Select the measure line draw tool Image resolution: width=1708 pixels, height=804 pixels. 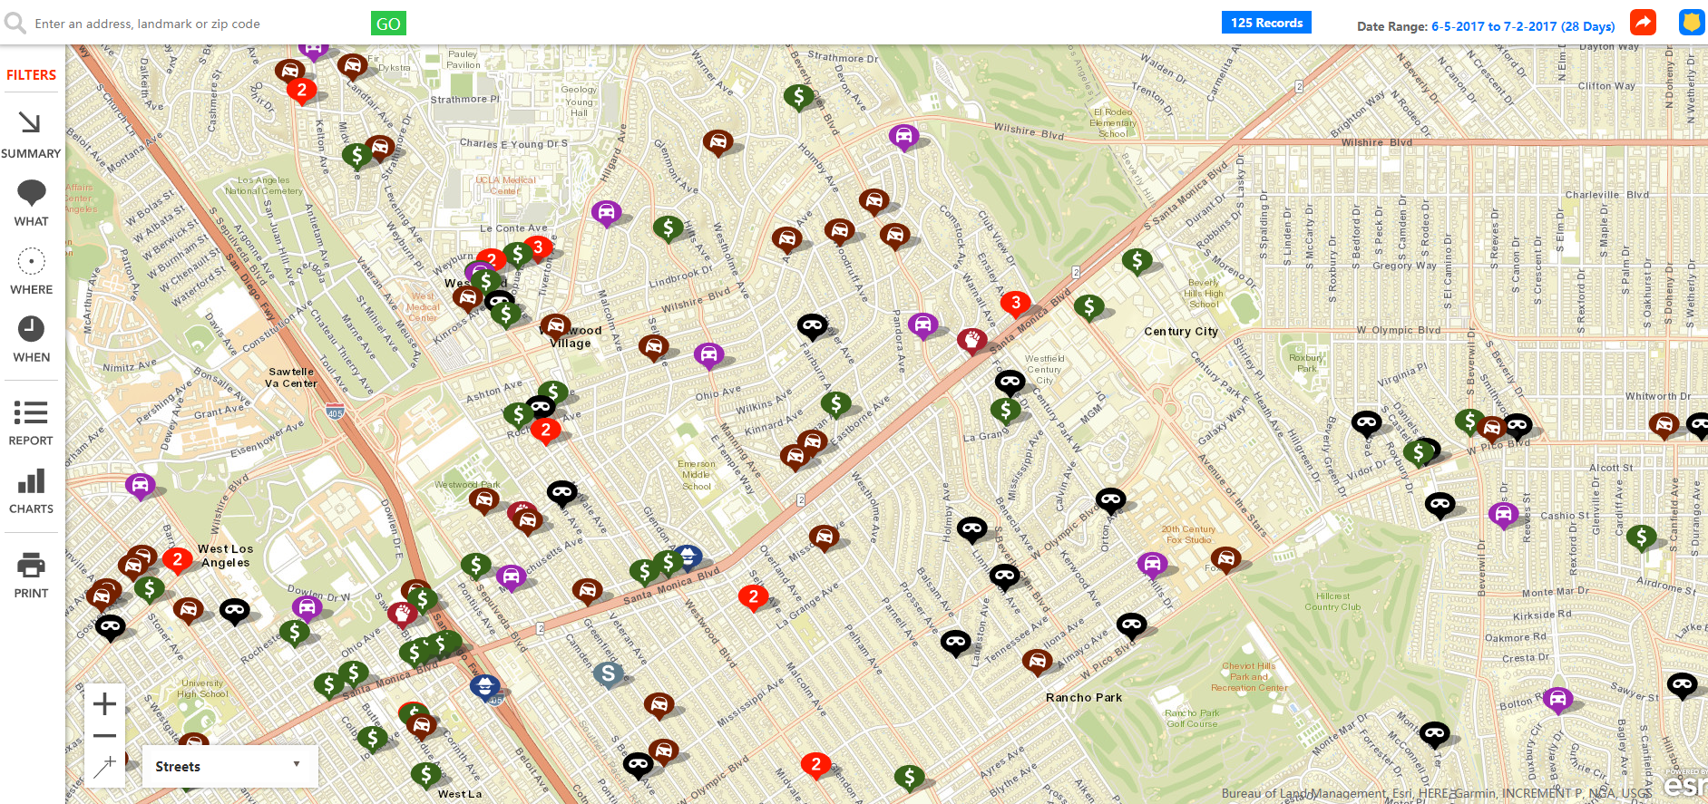(104, 767)
